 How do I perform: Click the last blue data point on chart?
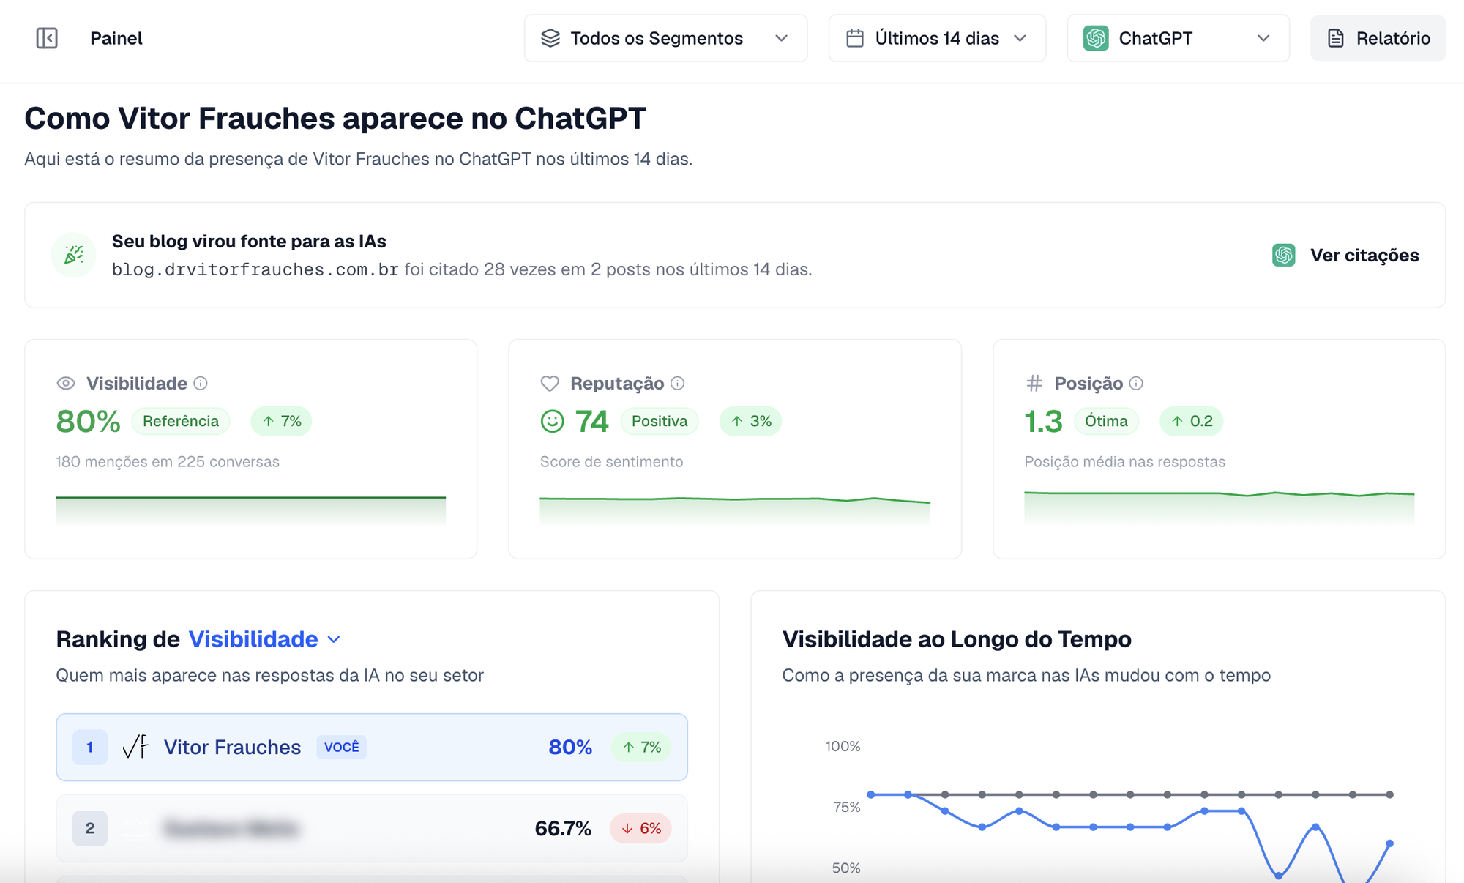click(x=1389, y=843)
